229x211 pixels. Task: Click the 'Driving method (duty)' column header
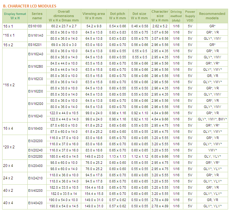[176, 16]
